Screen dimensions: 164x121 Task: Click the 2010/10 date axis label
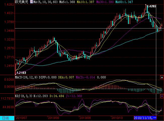[117, 118]
